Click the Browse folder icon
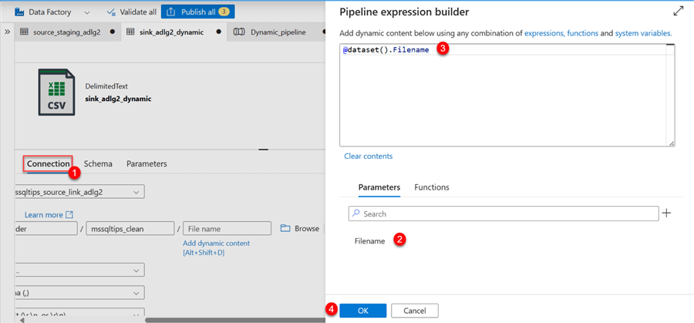Viewport: 694px width, 323px height. [x=285, y=228]
